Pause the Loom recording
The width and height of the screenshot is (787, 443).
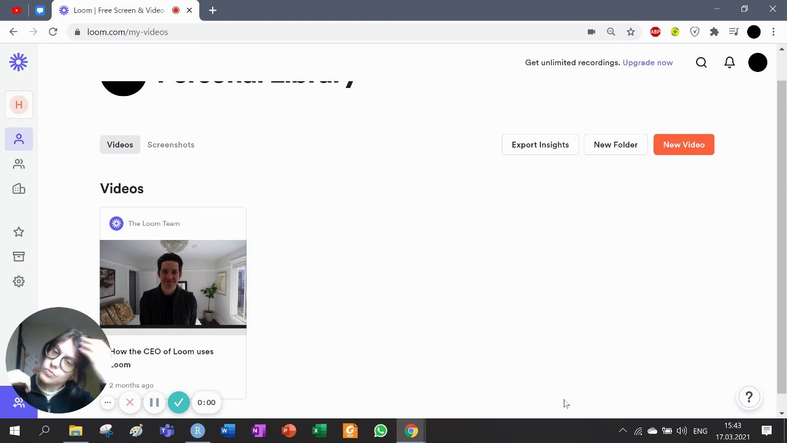click(154, 403)
